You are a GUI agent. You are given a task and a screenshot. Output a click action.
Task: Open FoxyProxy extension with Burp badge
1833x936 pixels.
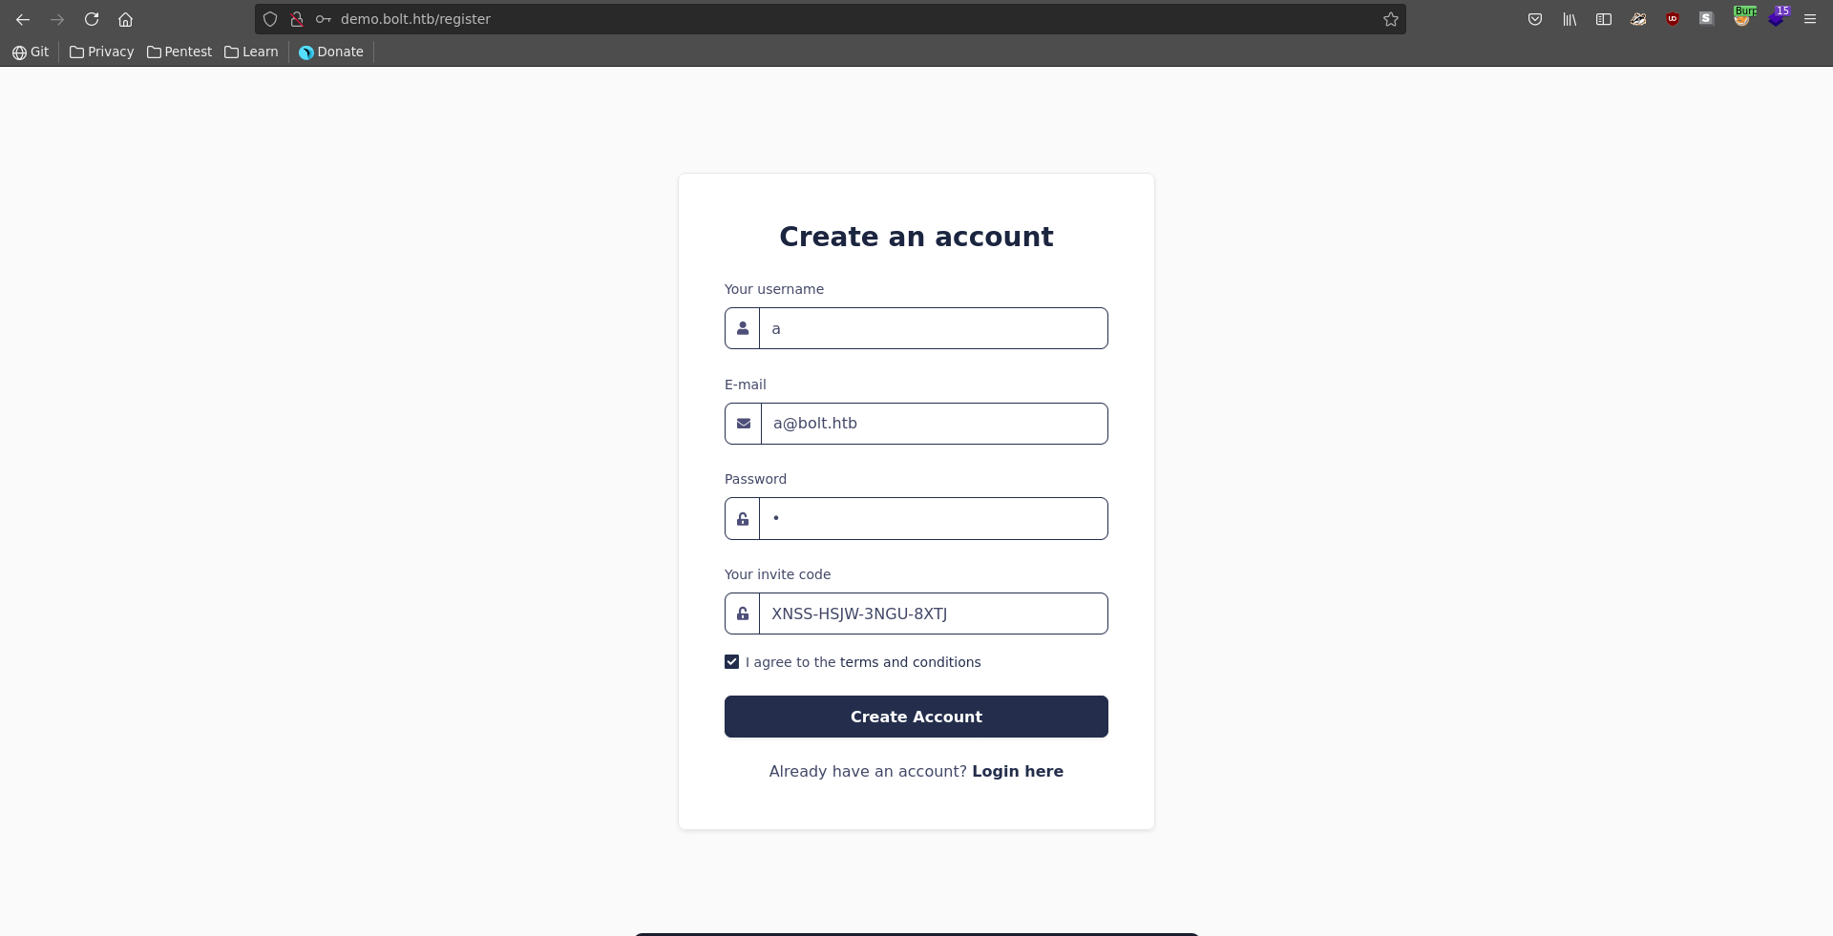coord(1742,18)
